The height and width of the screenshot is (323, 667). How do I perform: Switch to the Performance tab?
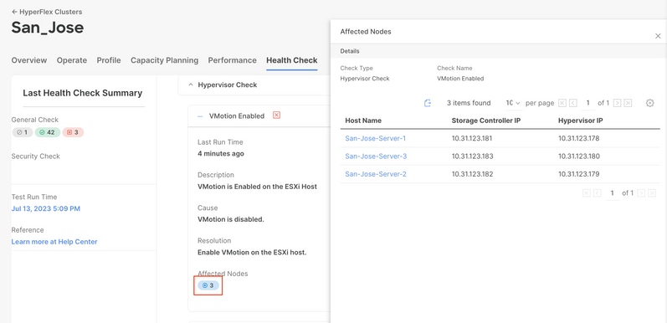pos(233,60)
